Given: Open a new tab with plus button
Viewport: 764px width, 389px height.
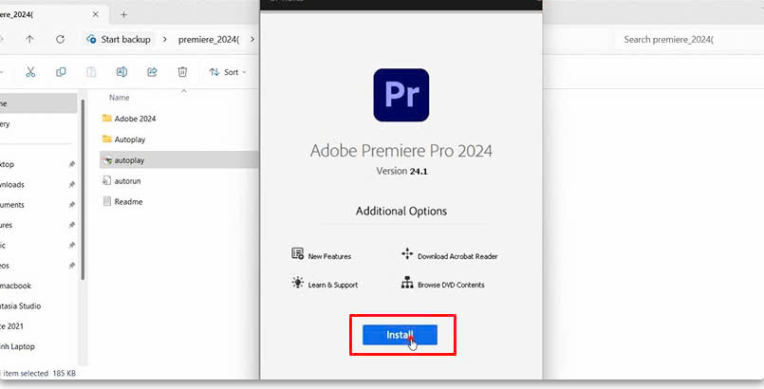Looking at the screenshot, I should pyautogui.click(x=124, y=14).
